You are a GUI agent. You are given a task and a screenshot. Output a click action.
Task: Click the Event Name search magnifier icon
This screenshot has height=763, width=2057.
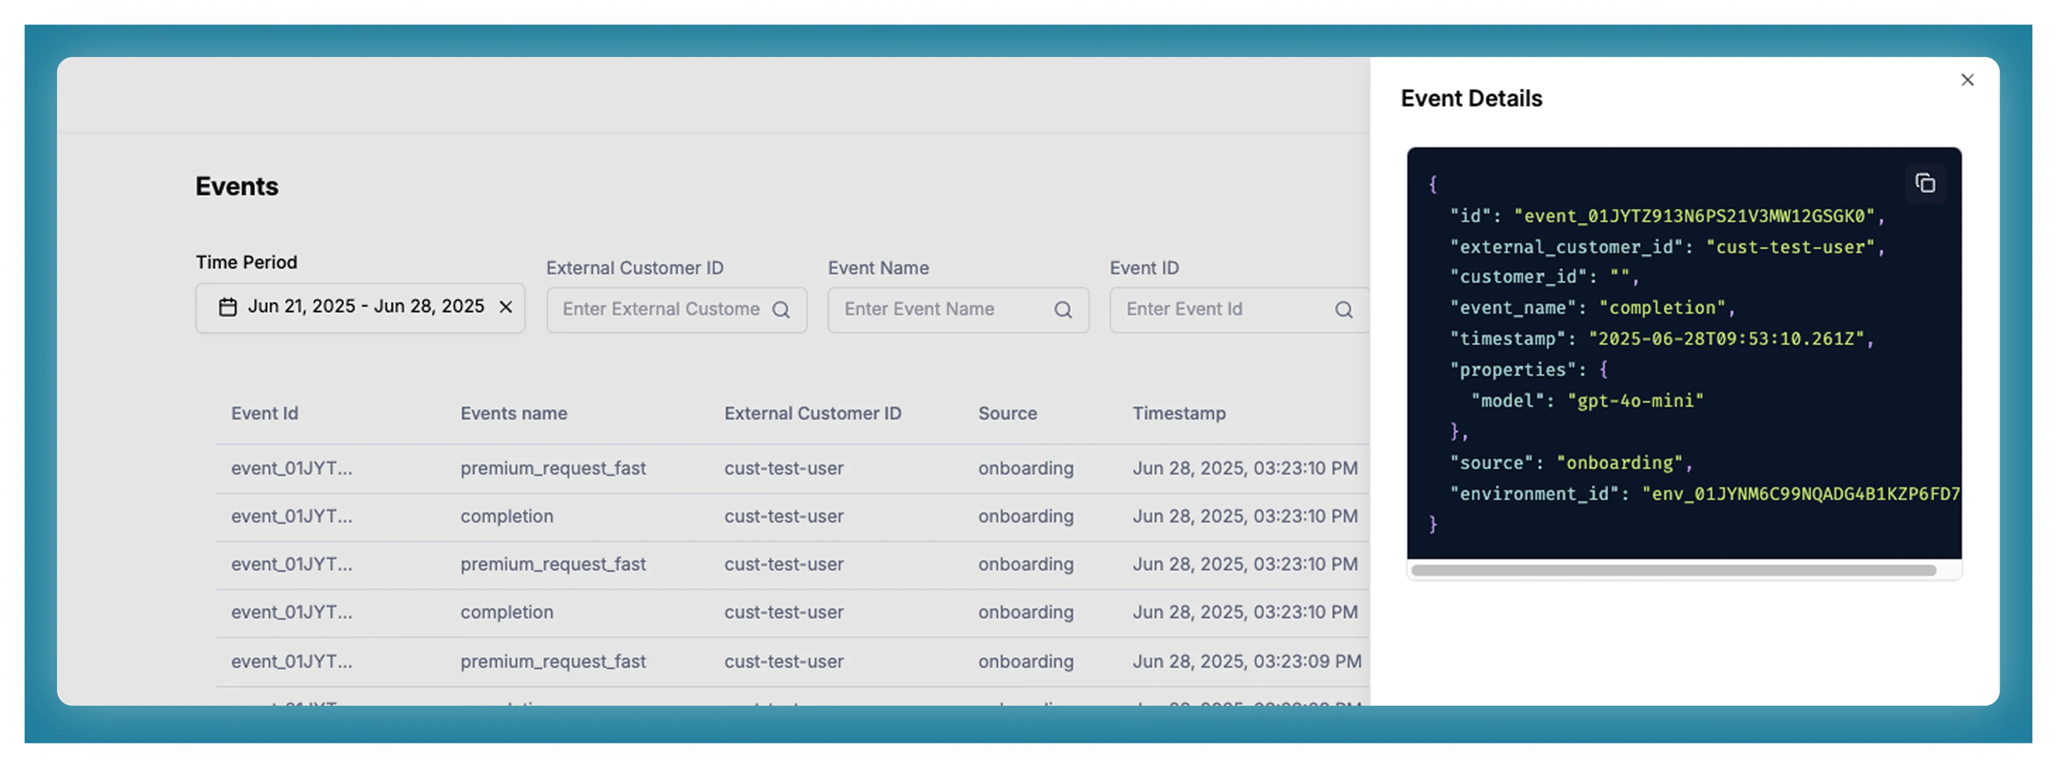click(1063, 310)
